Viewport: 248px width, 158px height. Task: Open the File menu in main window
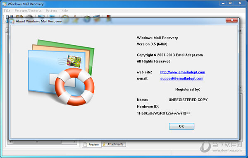tap(7, 10)
